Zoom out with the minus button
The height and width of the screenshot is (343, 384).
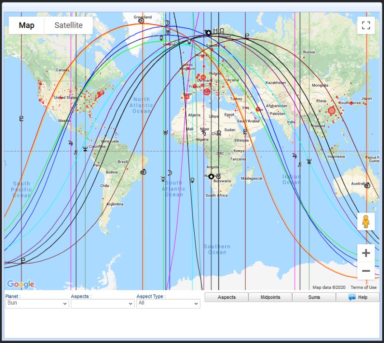[x=366, y=271]
